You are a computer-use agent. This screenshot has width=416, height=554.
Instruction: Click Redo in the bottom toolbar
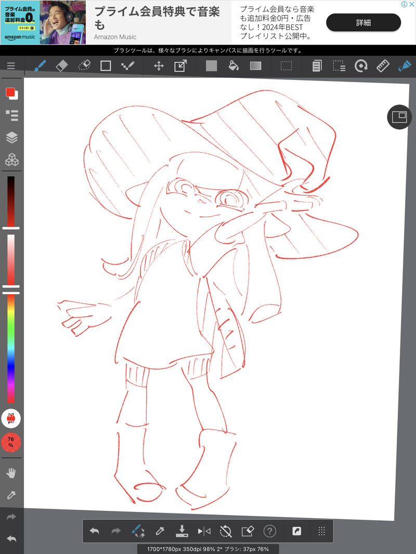116,531
